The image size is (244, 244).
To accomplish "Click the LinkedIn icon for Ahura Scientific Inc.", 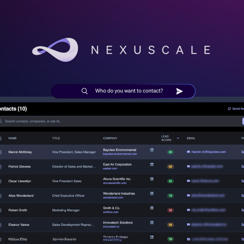I will point(152,179).
